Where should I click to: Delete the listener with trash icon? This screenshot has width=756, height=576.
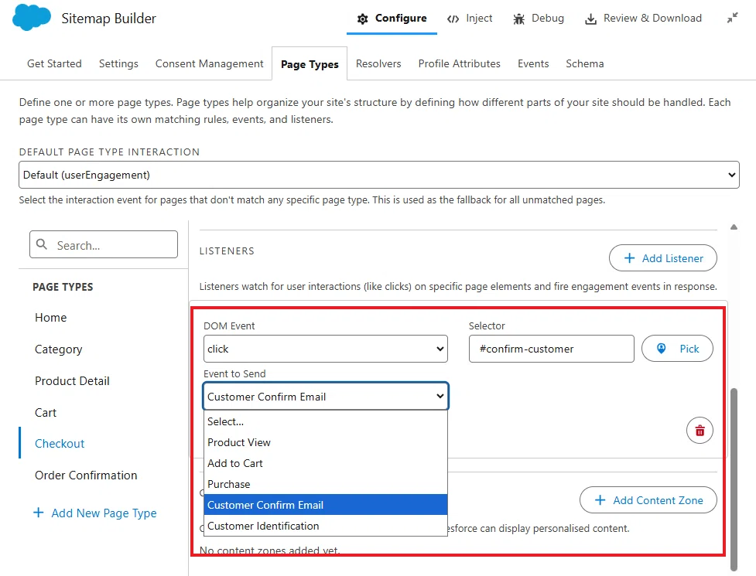[700, 430]
